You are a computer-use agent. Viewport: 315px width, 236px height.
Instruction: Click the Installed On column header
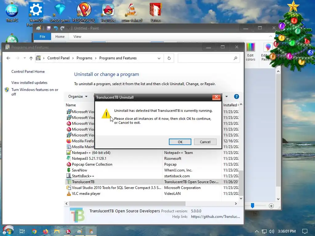coord(231,105)
